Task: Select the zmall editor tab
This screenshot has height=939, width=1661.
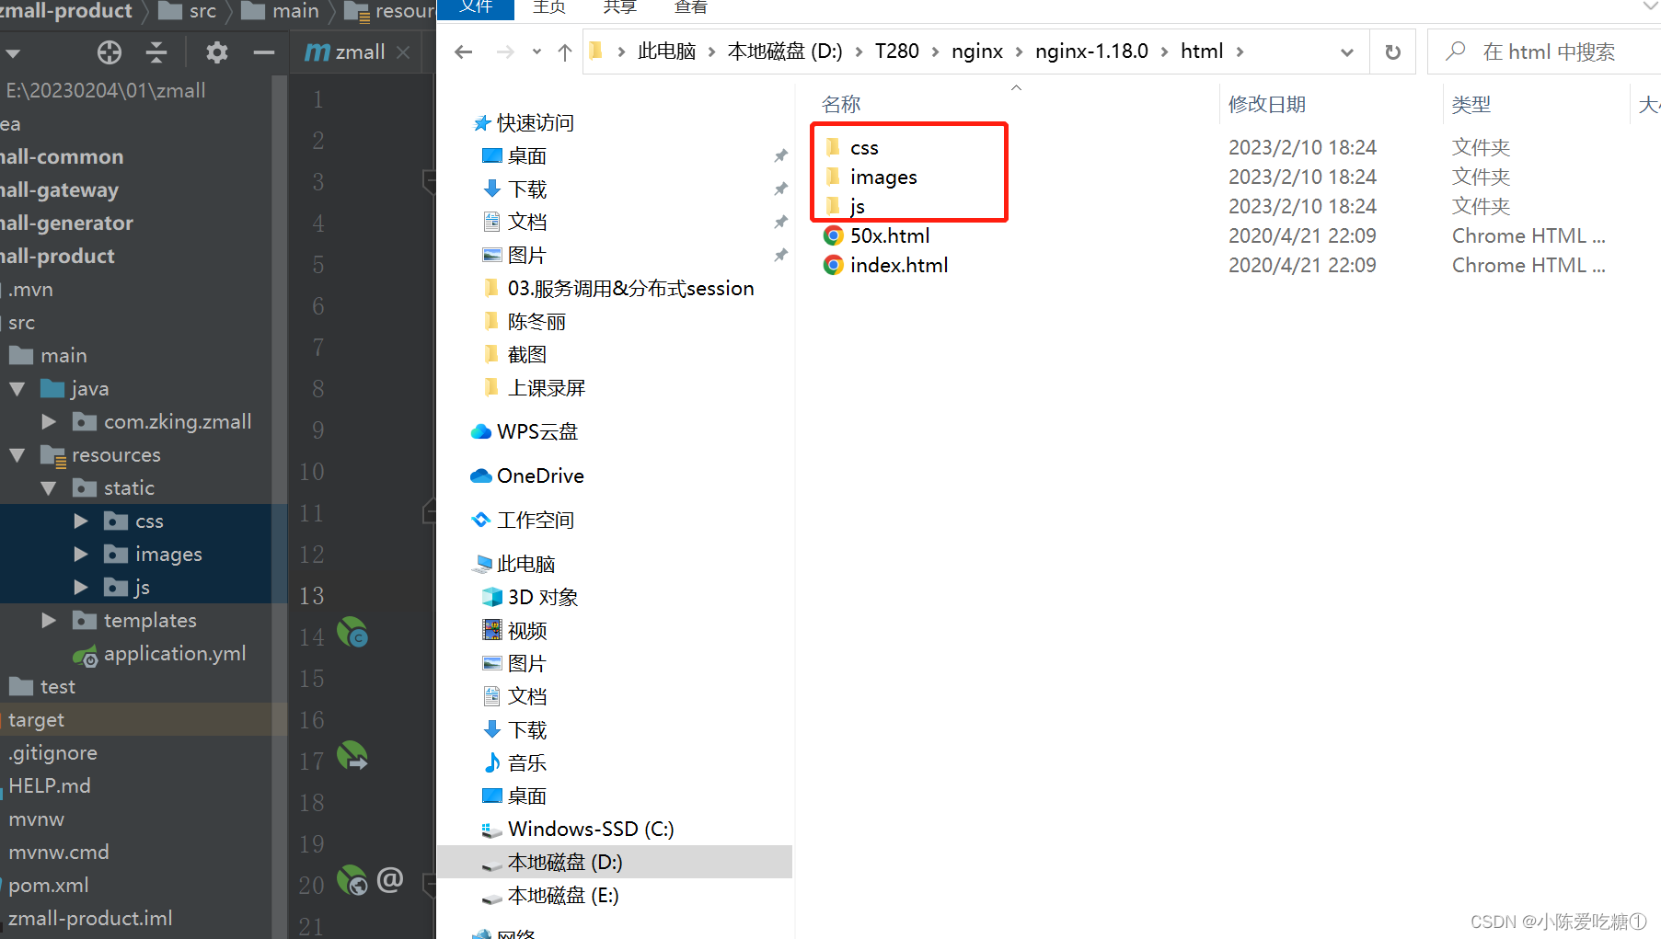Action: (x=359, y=52)
